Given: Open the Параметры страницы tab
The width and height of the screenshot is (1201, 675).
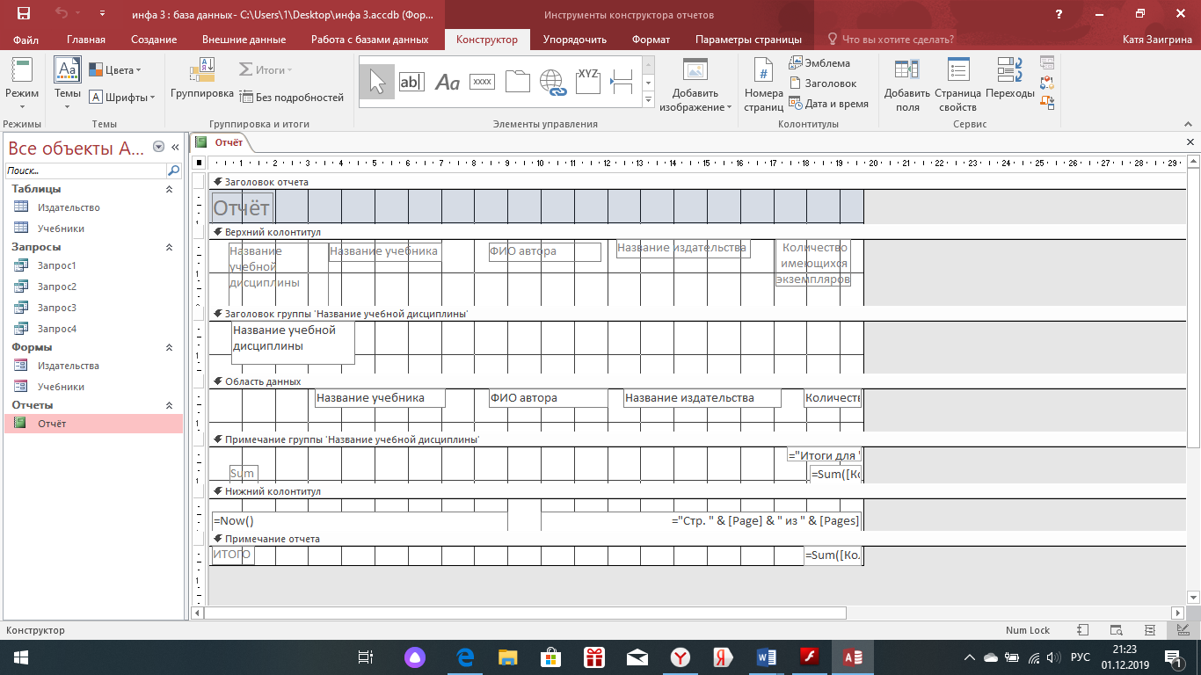Looking at the screenshot, I should point(748,40).
